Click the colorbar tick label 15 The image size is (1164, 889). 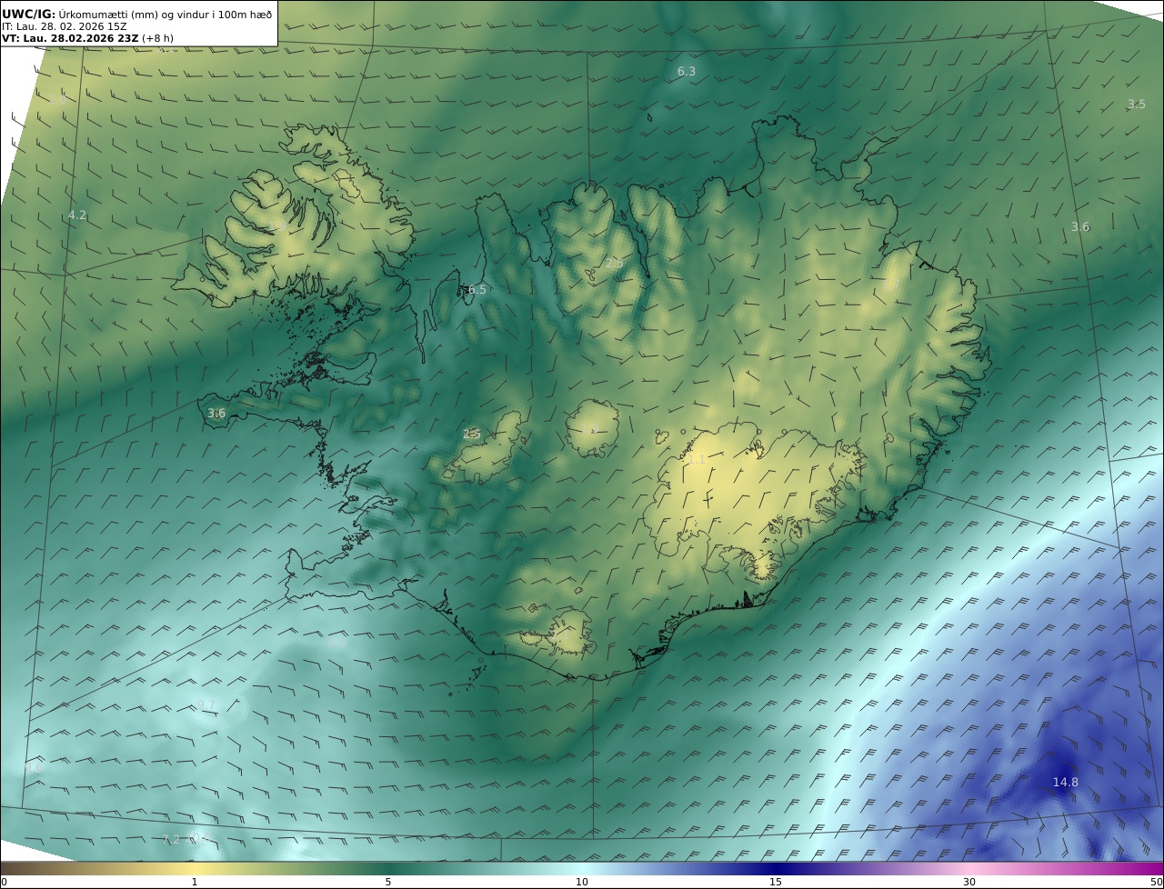point(776,882)
